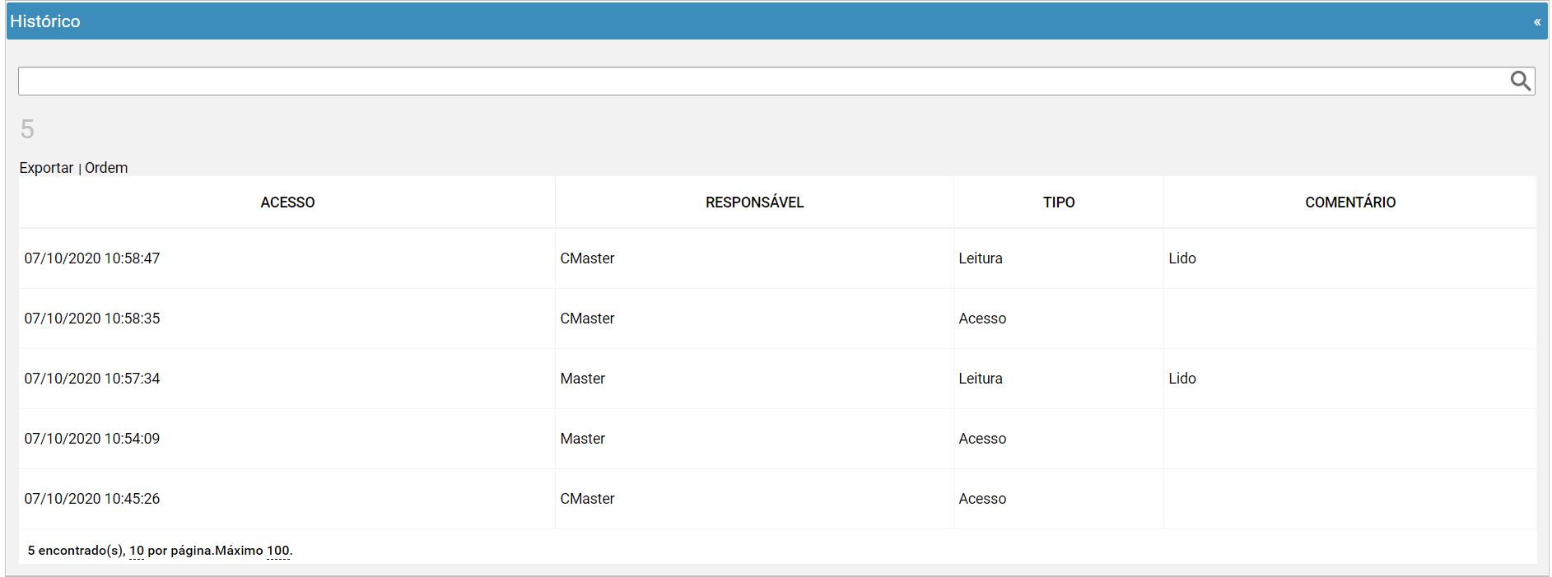
Task: Click the TIPO column header
Action: (x=1059, y=202)
